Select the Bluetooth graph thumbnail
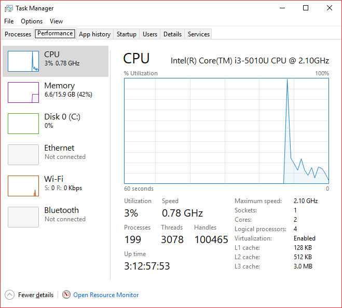The height and width of the screenshot is (308, 342). 23,217
